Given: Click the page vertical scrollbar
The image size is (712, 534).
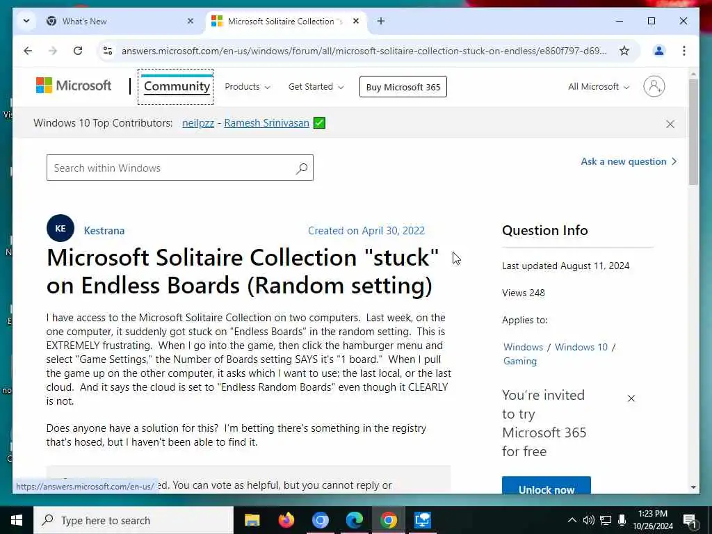Looking at the screenshot, I should [x=693, y=131].
